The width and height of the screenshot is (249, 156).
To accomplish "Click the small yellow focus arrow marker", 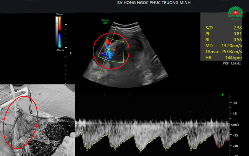I will [x=71, y=53].
